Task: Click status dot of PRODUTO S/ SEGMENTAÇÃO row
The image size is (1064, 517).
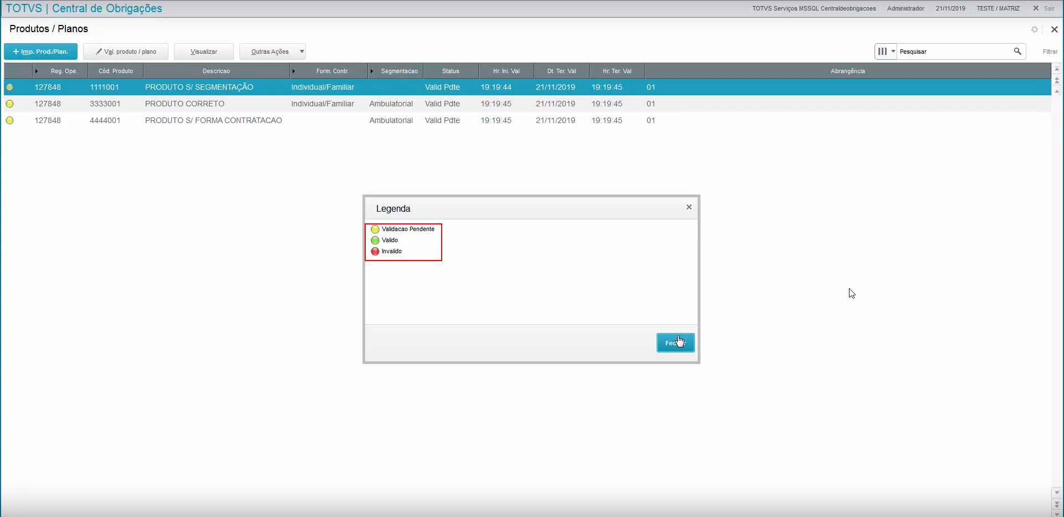Action: [x=9, y=87]
